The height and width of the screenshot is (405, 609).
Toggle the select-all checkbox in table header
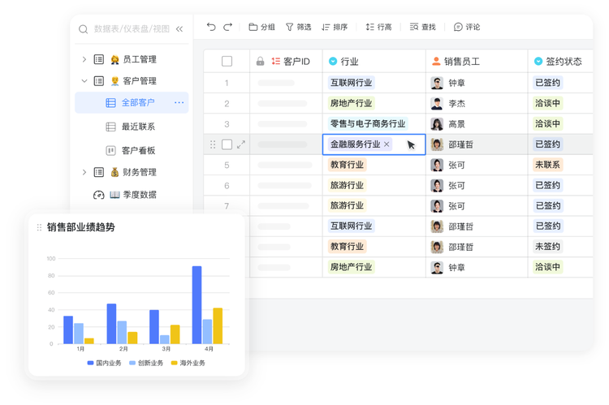click(x=227, y=62)
